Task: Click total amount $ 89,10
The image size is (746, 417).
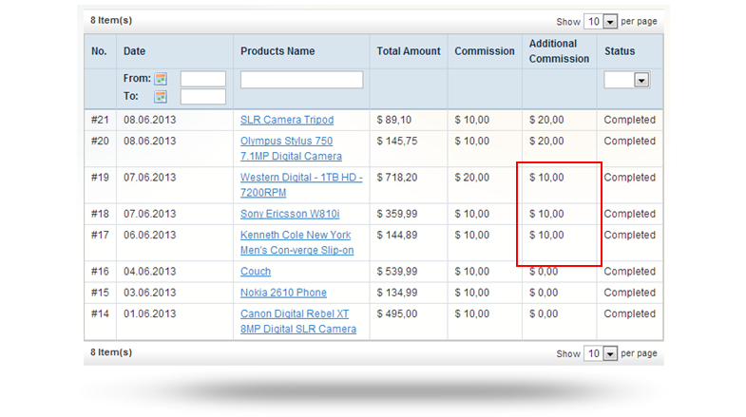Action: tap(394, 120)
